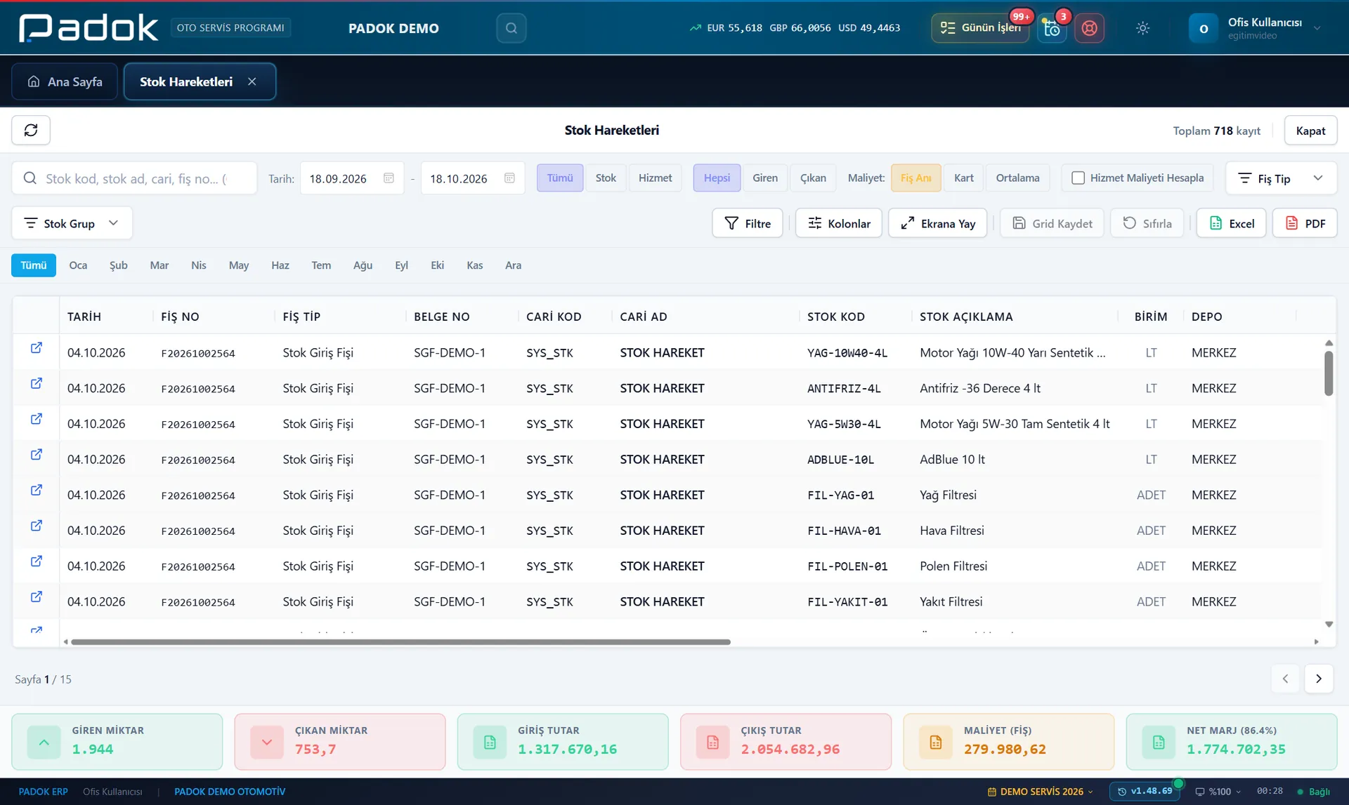This screenshot has width=1349, height=805.
Task: Open the global search icon in header
Action: coord(511,28)
